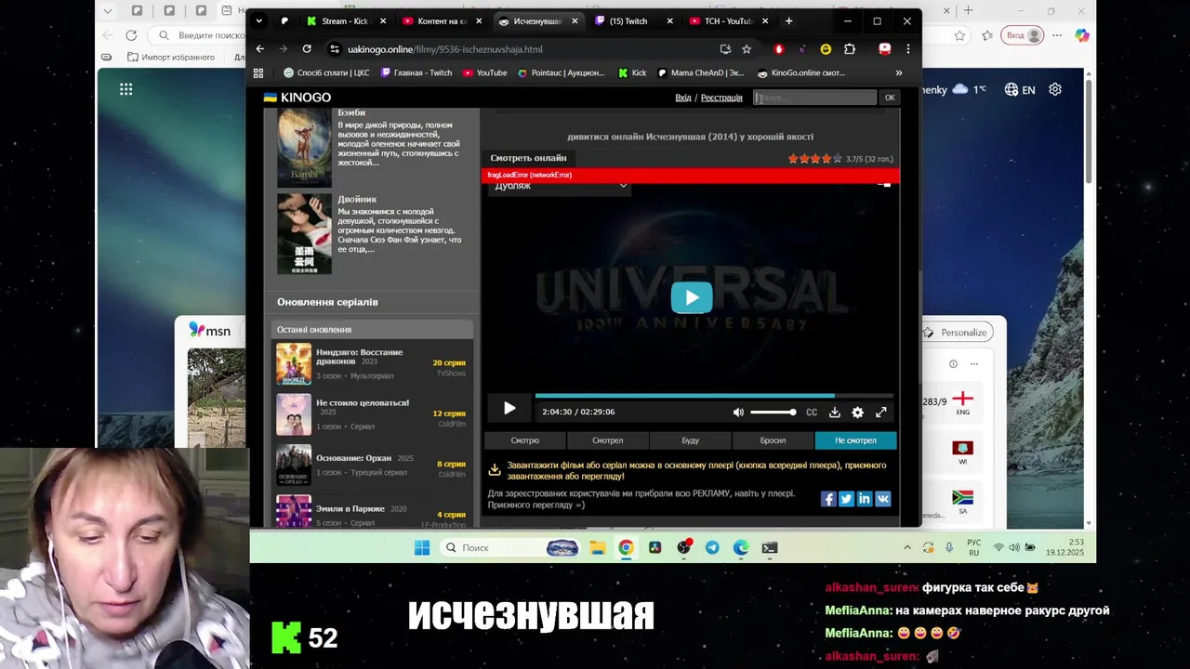Rate the film with the fifth star
1190x669 pixels.
coord(837,159)
